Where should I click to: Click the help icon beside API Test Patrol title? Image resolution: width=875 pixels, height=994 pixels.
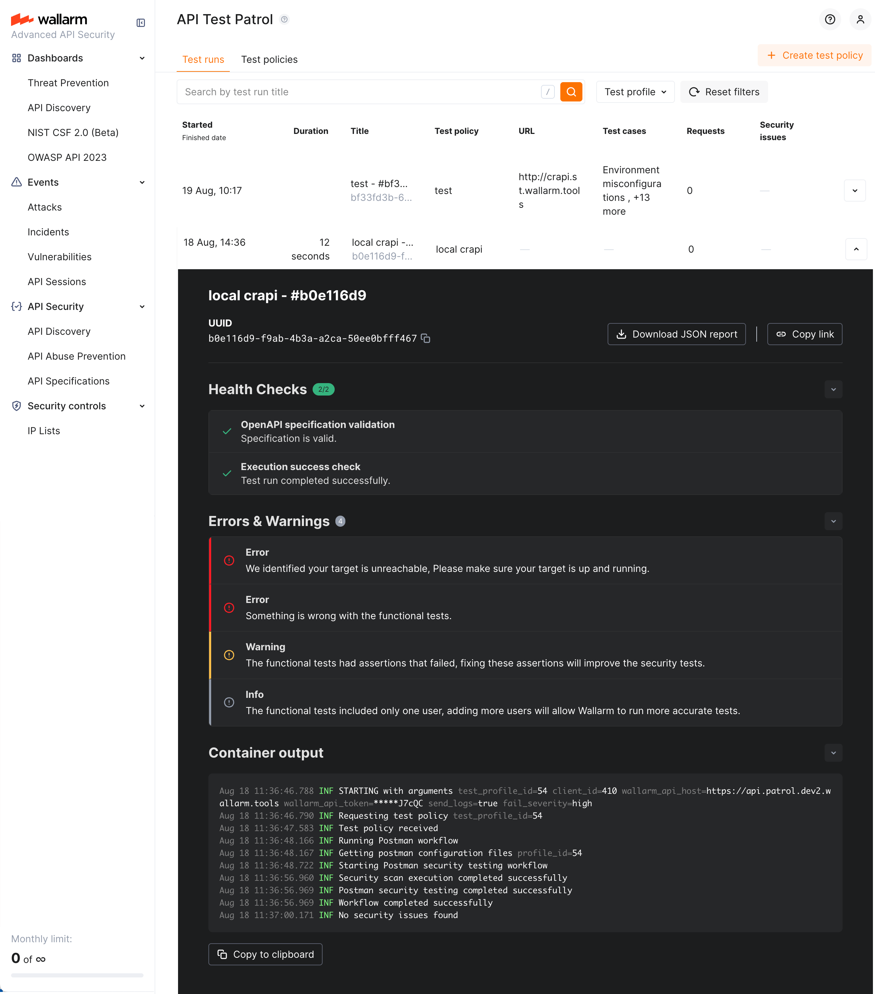pyautogui.click(x=285, y=19)
